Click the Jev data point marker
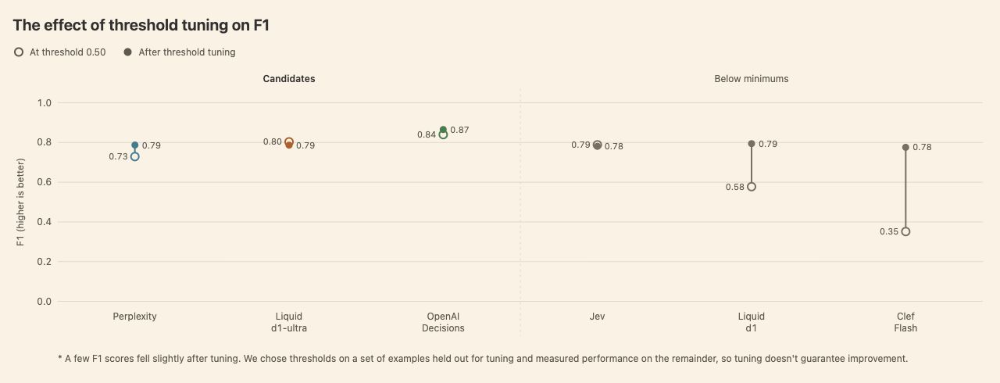 598,145
